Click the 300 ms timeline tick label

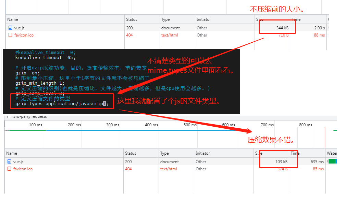[113, 125]
